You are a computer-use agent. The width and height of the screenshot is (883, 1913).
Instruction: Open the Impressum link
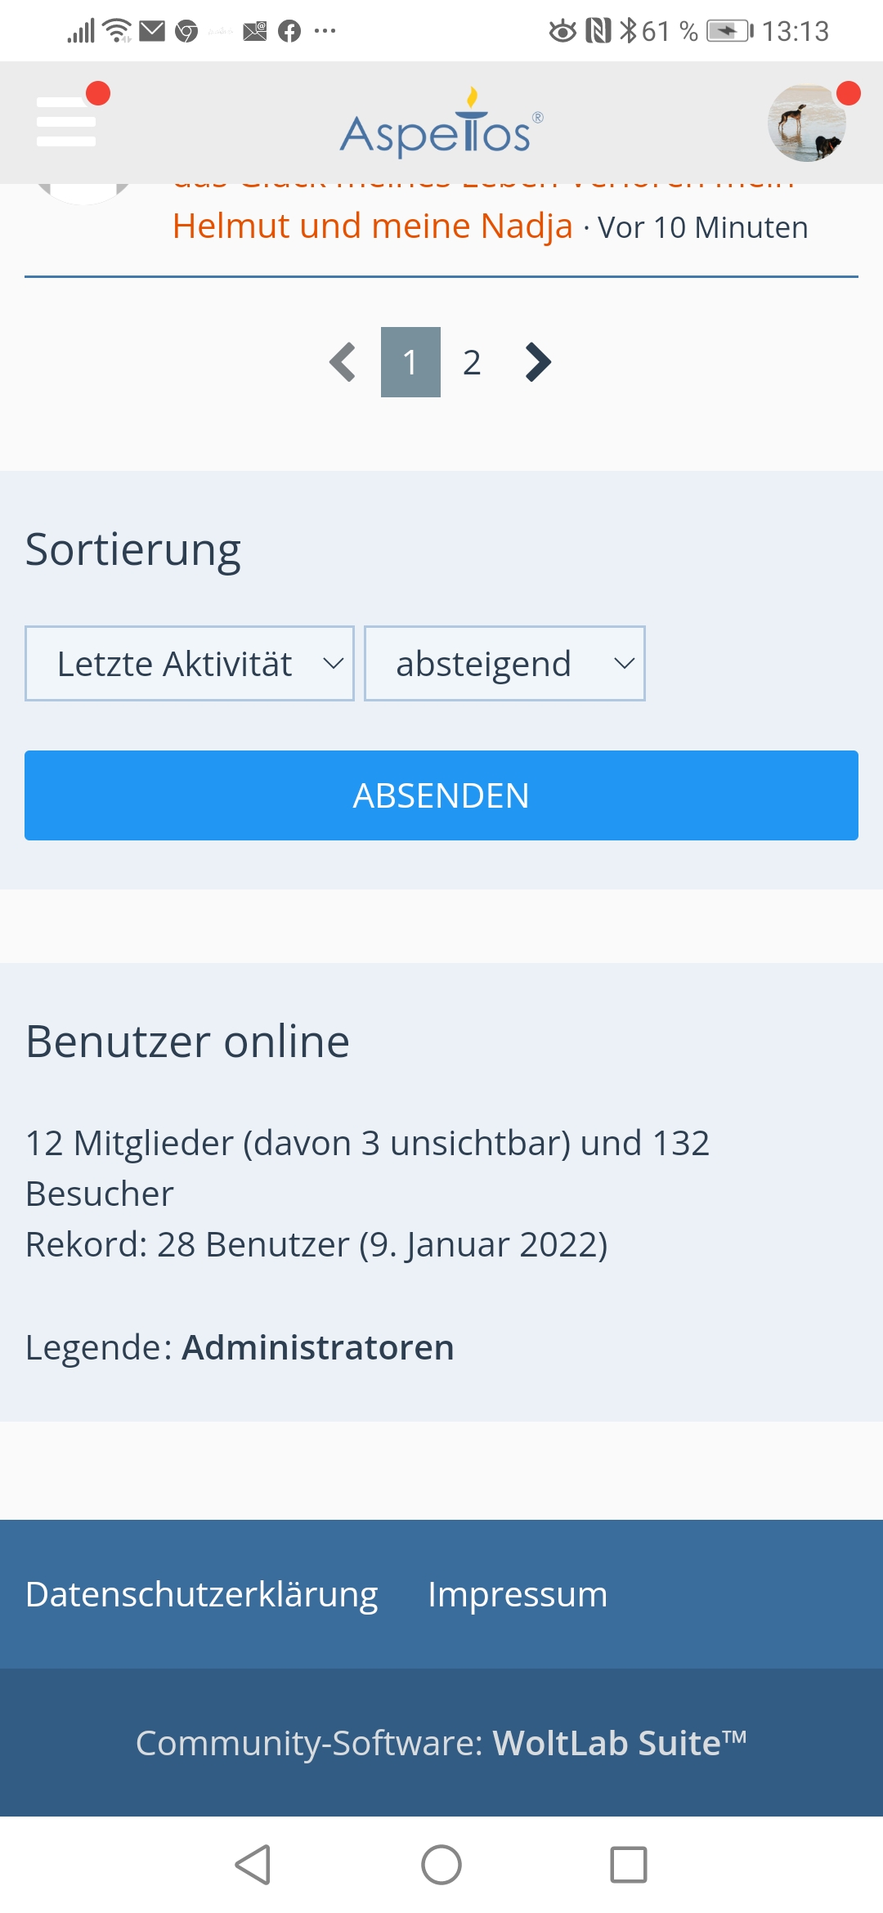(518, 1594)
